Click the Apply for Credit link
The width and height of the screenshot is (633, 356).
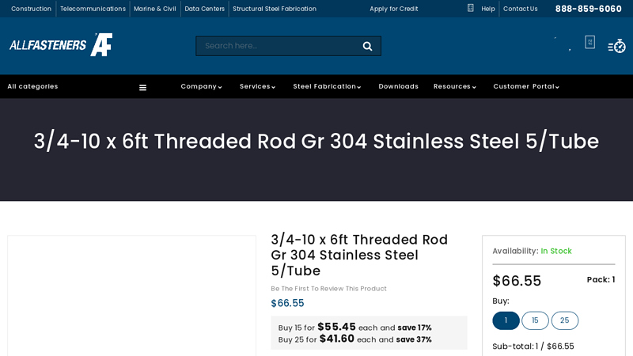click(x=393, y=9)
